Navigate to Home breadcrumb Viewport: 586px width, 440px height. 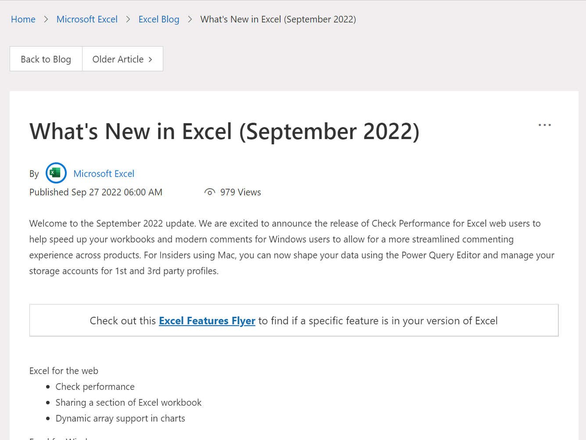click(x=23, y=19)
